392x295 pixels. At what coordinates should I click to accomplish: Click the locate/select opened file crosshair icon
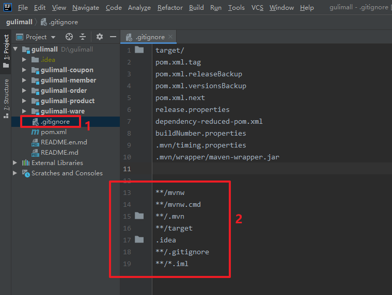(x=69, y=37)
